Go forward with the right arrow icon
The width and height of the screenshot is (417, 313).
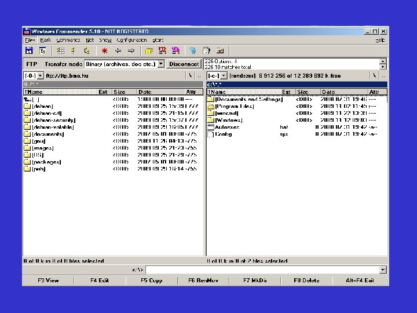[x=131, y=50]
